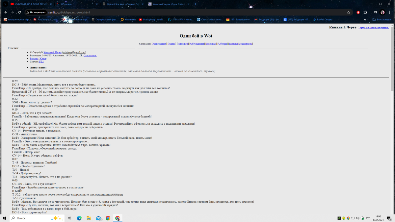This screenshot has height=222, width=395.
Task: Click the red extension icon in toolbar
Action: (x=358, y=12)
